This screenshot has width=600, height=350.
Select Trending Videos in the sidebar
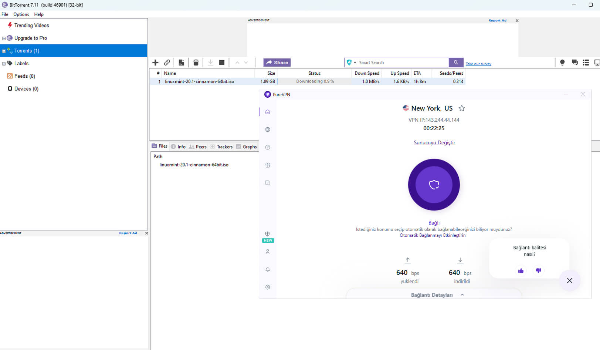tap(31, 26)
